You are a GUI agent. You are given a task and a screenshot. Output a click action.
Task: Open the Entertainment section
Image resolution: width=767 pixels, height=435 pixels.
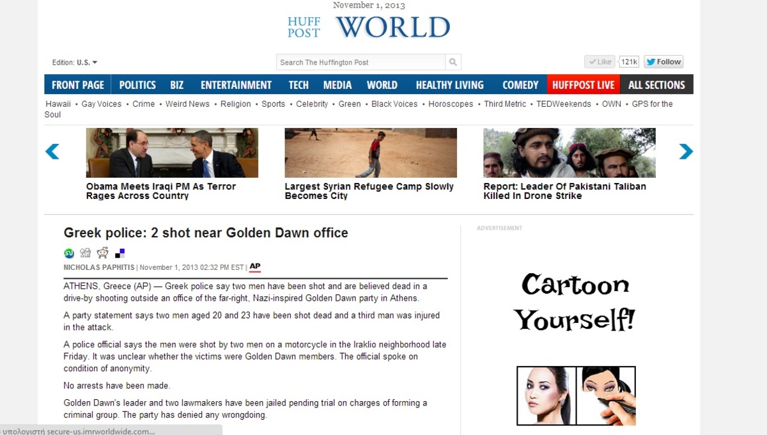point(236,84)
